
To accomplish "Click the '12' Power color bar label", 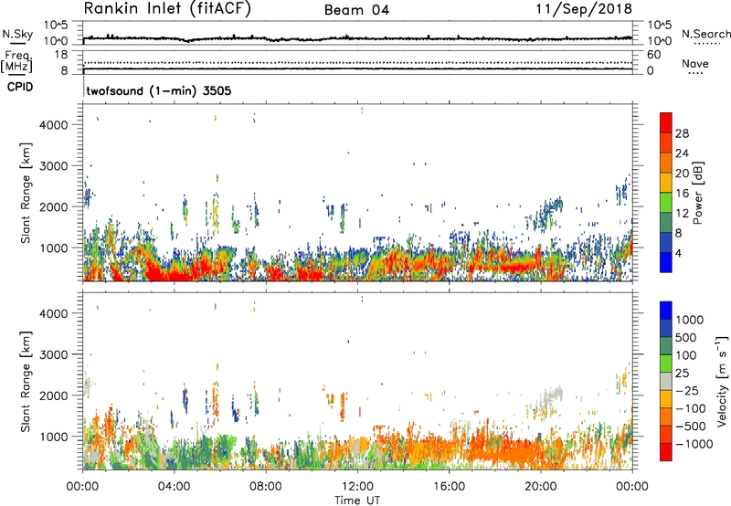I will point(682,214).
